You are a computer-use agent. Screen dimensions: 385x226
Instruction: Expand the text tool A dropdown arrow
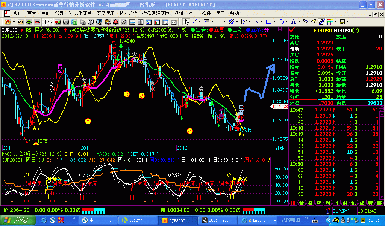click(299, 22)
